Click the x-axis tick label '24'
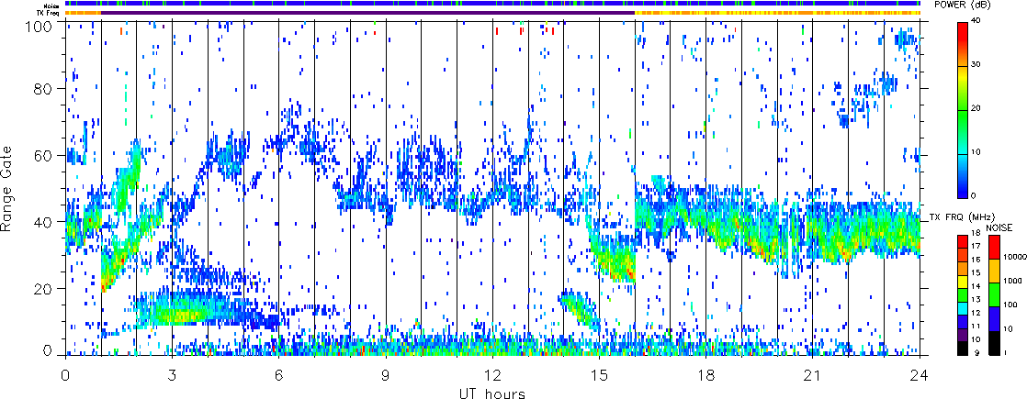Screen dimensions: 1027x399 click(920, 375)
